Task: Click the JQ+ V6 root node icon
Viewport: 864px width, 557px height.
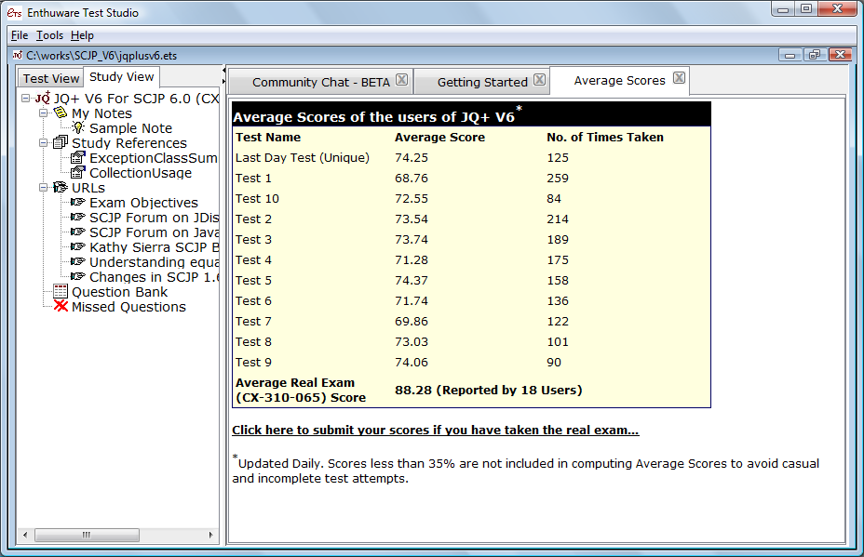Action: coord(43,98)
